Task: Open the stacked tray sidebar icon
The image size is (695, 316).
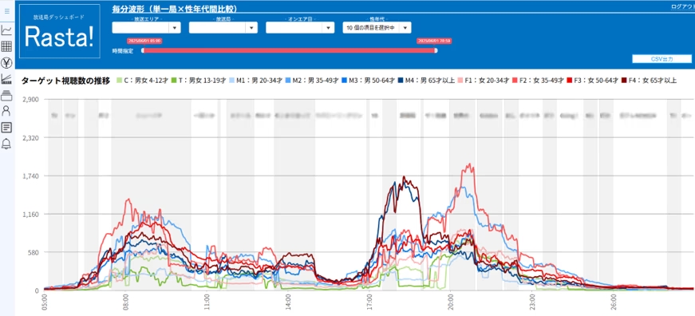Action: [6, 95]
